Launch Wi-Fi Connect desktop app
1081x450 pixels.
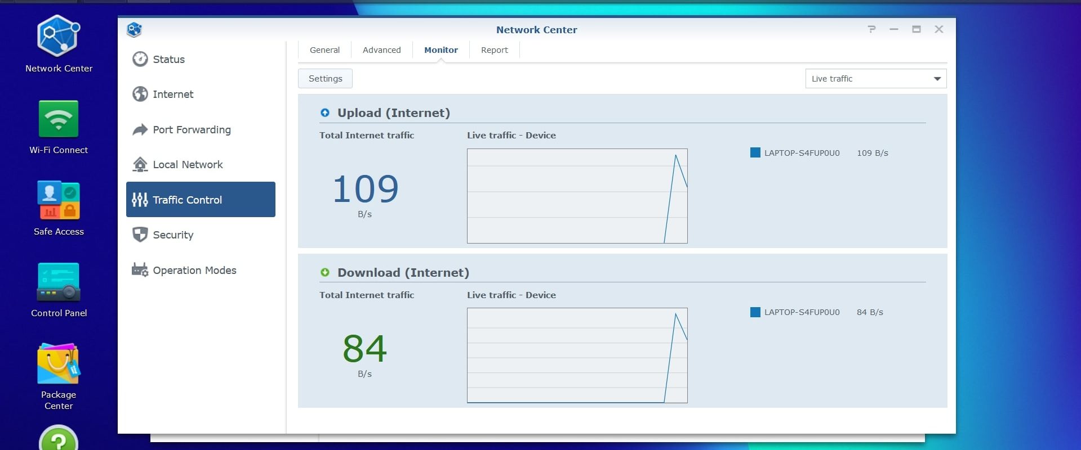(59, 127)
